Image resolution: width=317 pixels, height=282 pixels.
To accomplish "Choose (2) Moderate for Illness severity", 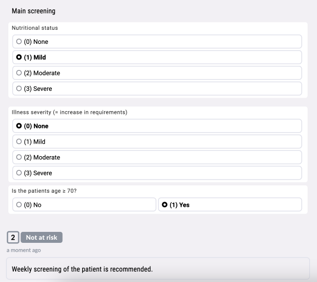I will [157, 157].
